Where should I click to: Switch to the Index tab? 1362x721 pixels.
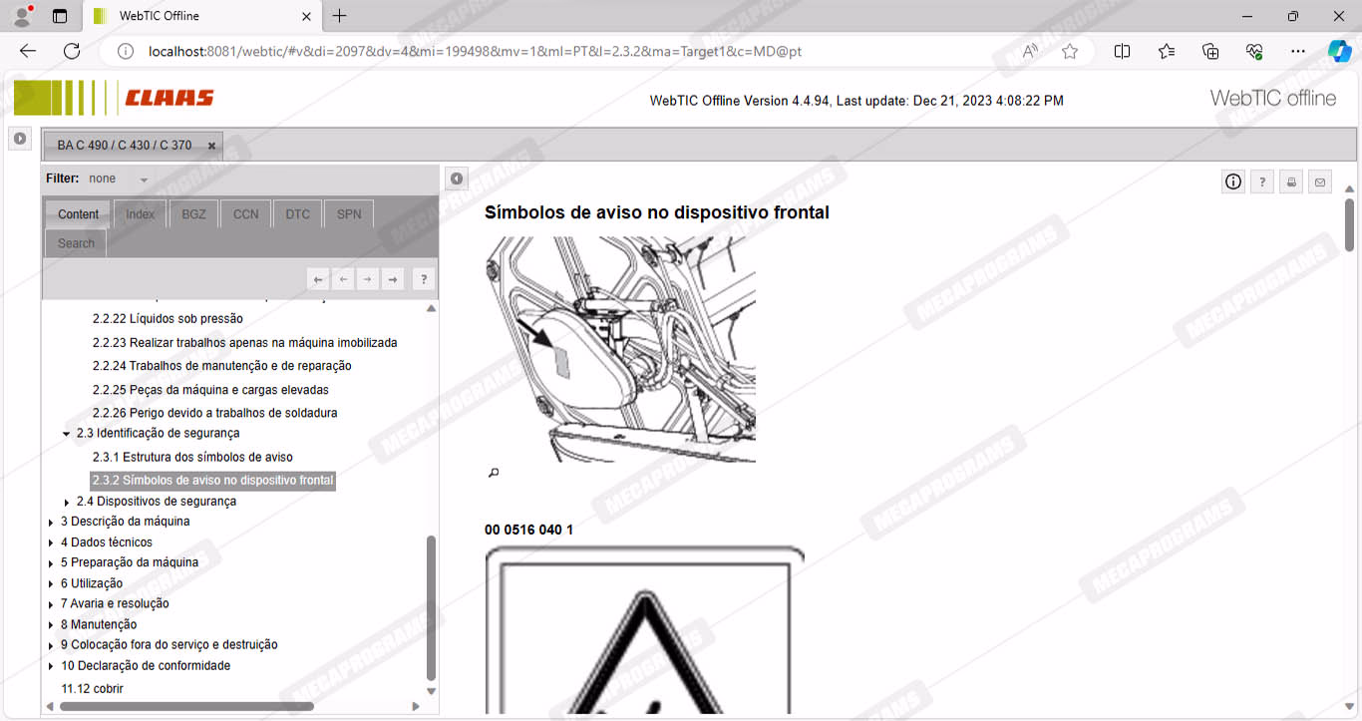(x=140, y=214)
